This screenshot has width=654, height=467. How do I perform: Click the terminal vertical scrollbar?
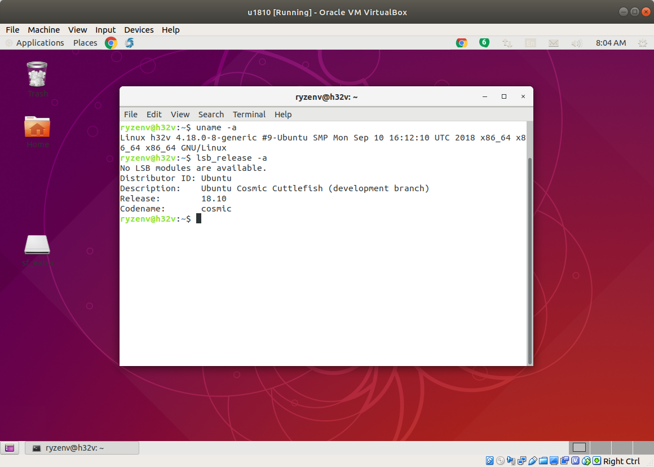click(530, 261)
